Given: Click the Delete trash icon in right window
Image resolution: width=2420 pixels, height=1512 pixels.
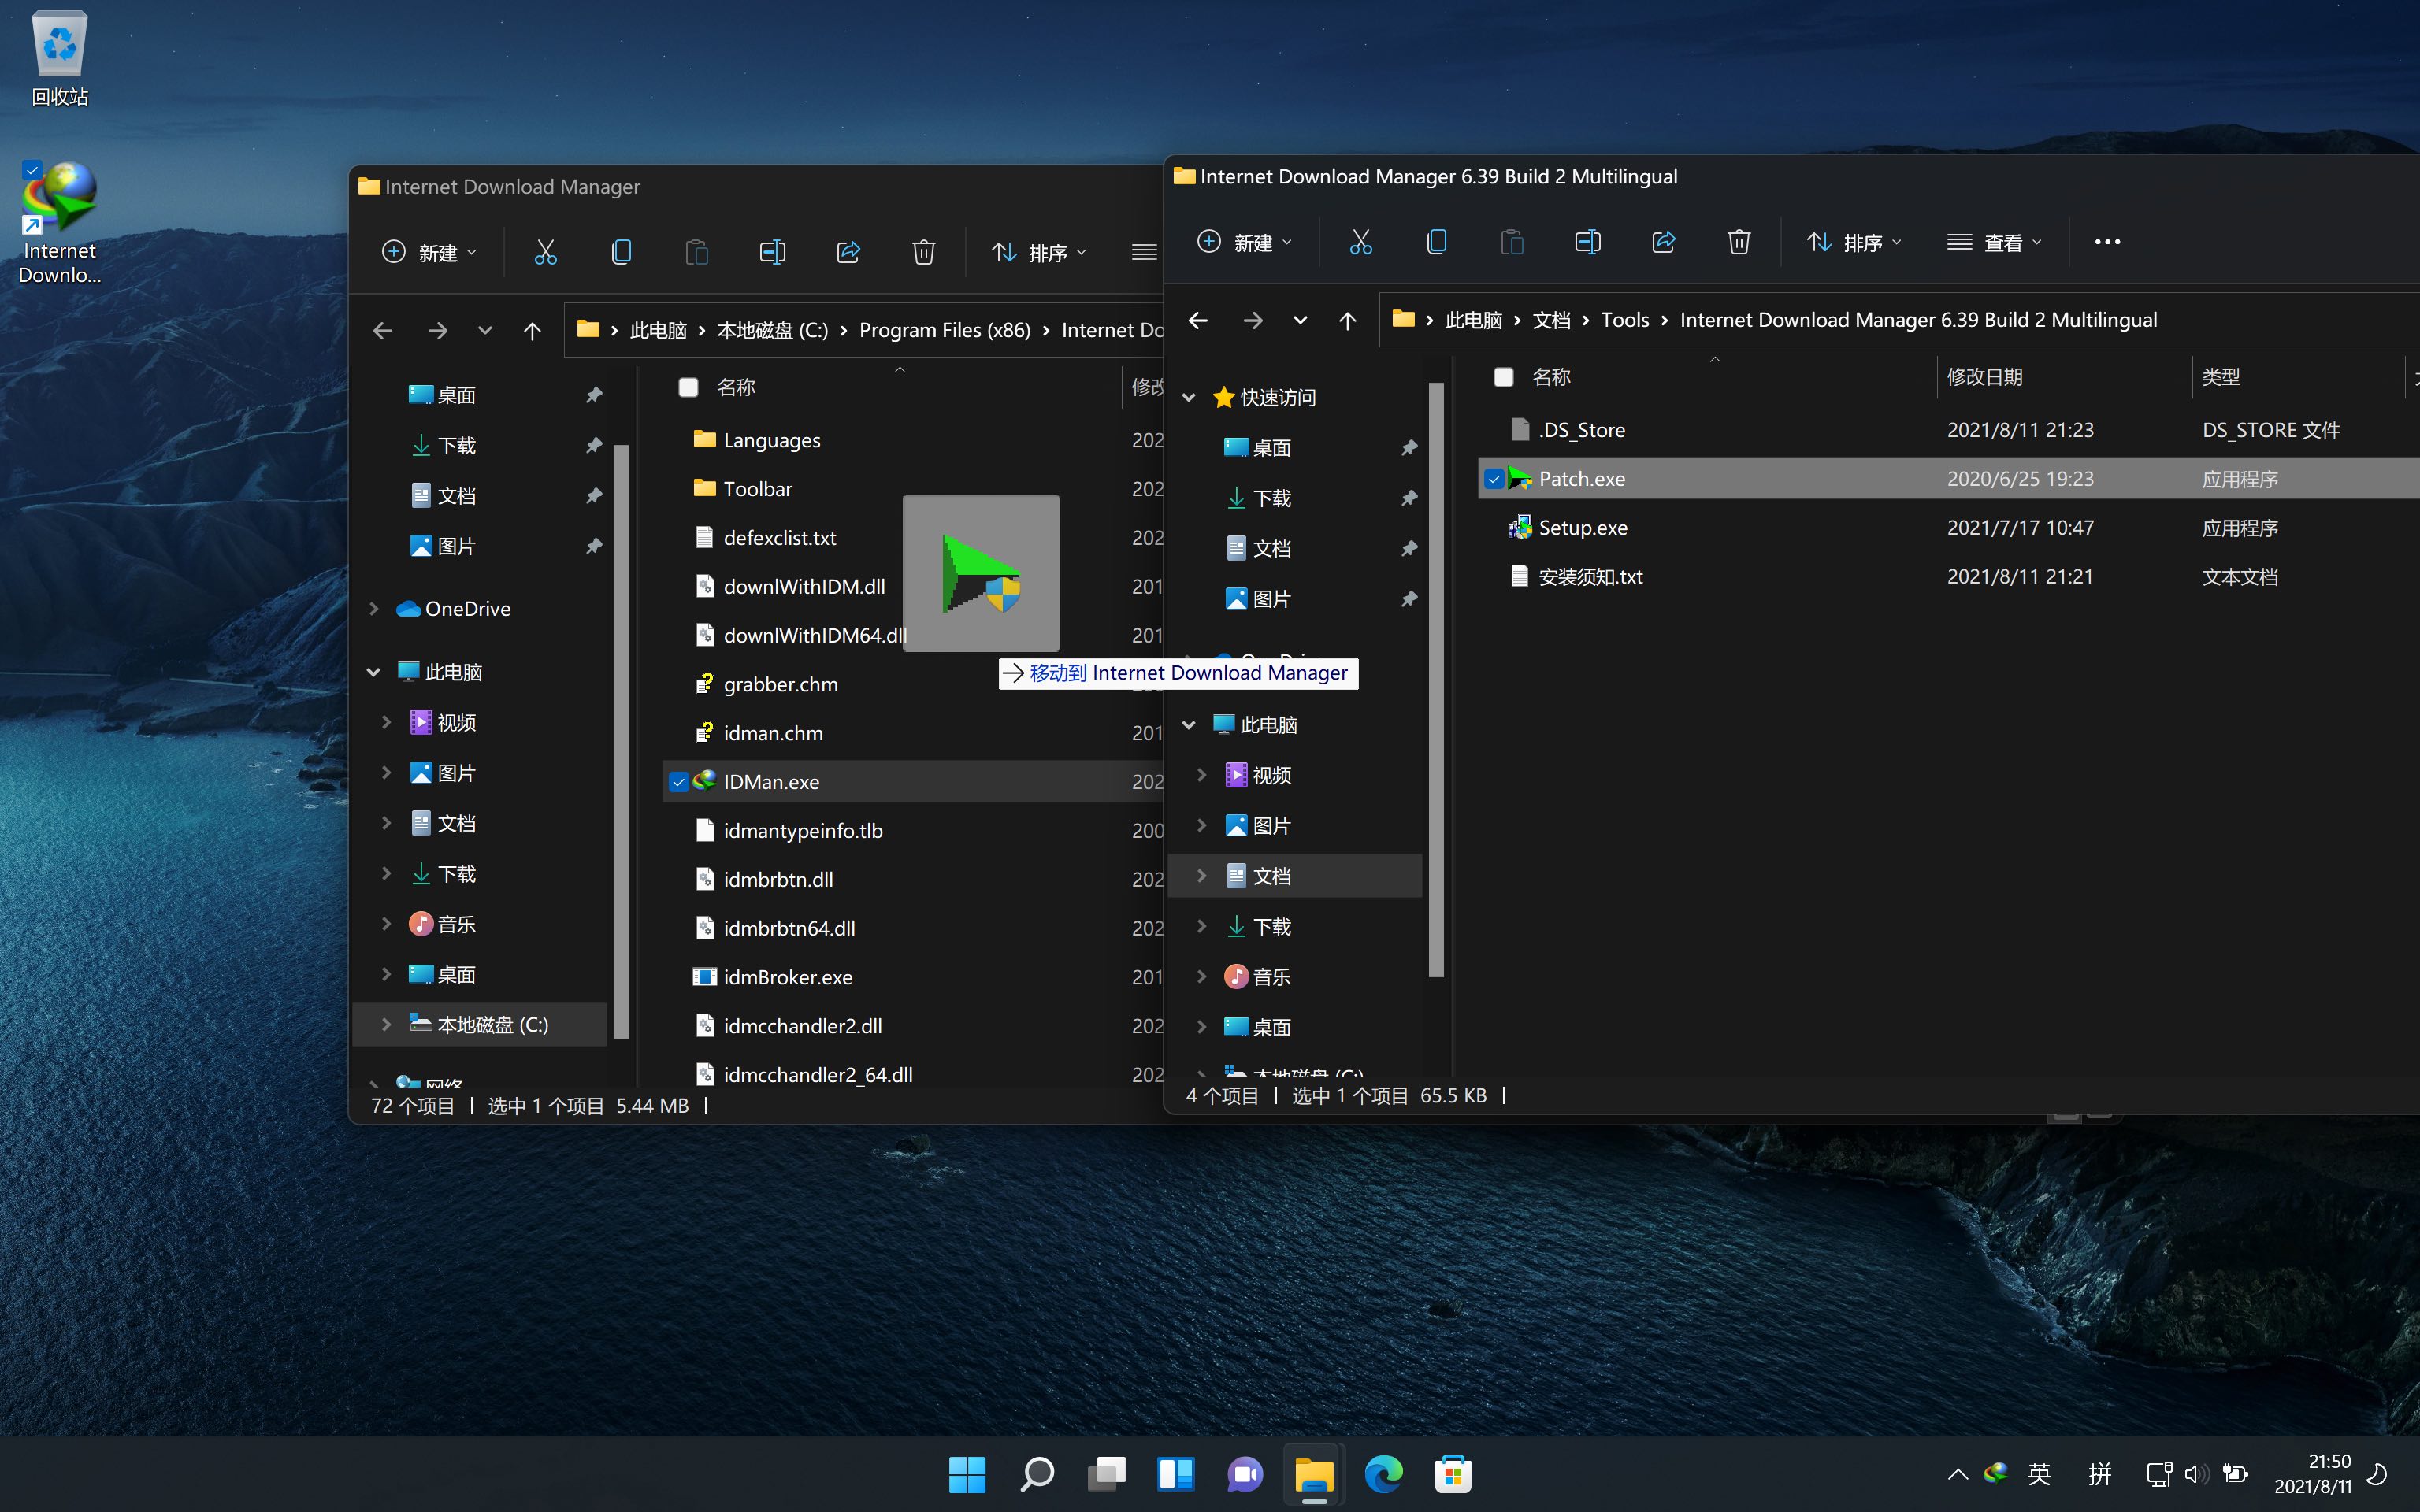Looking at the screenshot, I should pyautogui.click(x=1738, y=242).
